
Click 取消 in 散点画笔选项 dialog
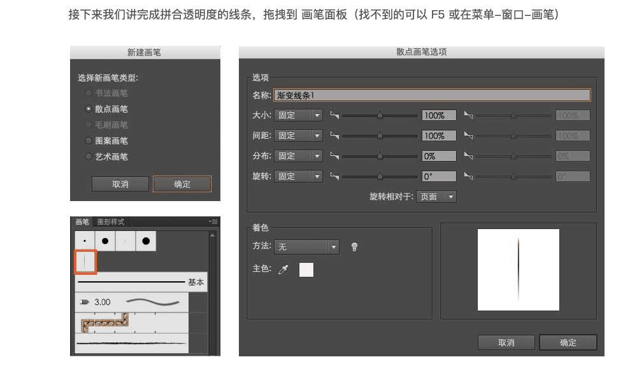[x=506, y=342]
